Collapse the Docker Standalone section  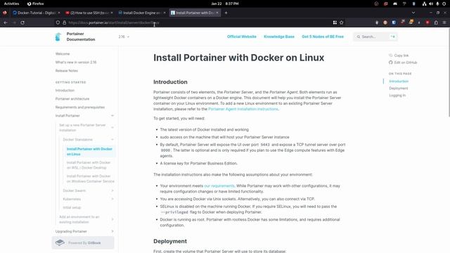tap(112, 139)
